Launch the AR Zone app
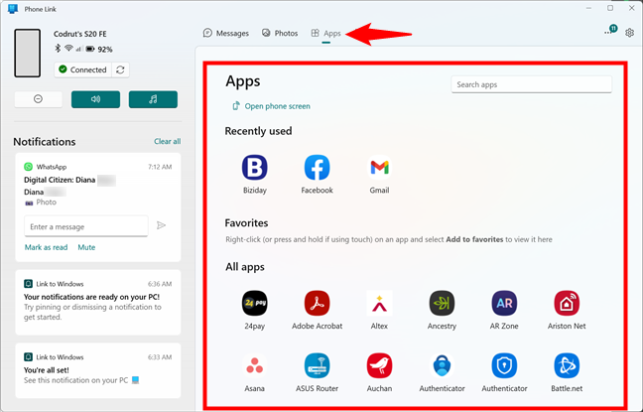 pos(504,303)
